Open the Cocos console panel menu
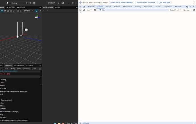 pos(40,66)
